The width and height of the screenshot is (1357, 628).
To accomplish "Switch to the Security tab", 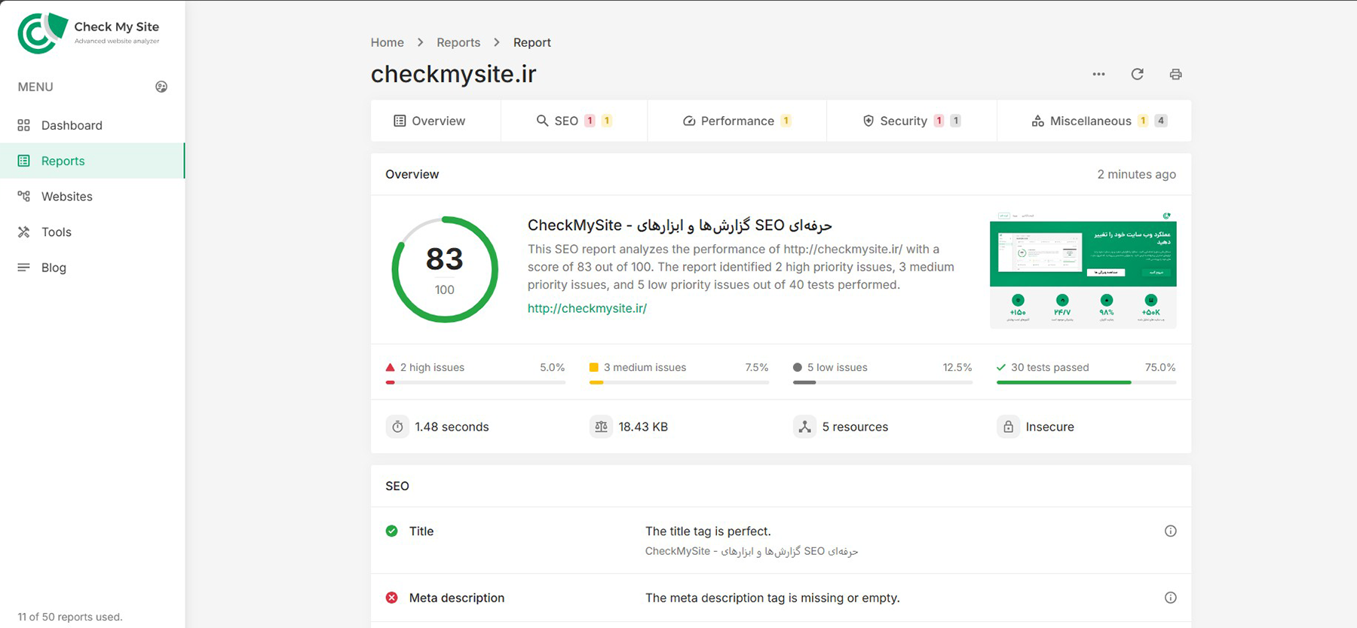I will coord(911,121).
